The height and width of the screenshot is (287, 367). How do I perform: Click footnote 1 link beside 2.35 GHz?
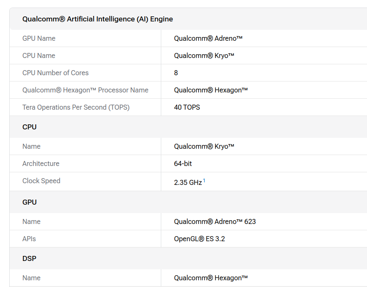click(x=204, y=181)
